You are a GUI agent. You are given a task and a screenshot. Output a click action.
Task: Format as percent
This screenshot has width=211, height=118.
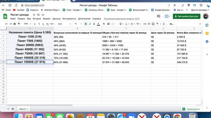coord(39,24)
